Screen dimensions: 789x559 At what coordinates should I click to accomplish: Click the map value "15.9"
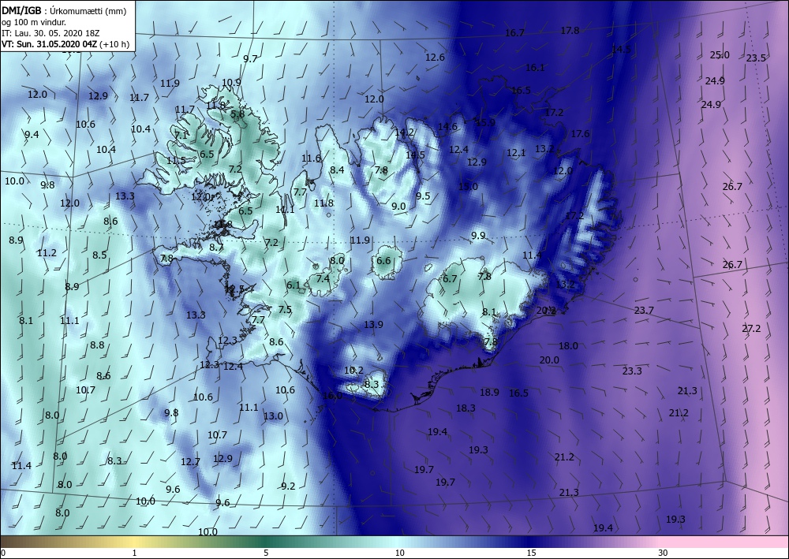point(485,122)
